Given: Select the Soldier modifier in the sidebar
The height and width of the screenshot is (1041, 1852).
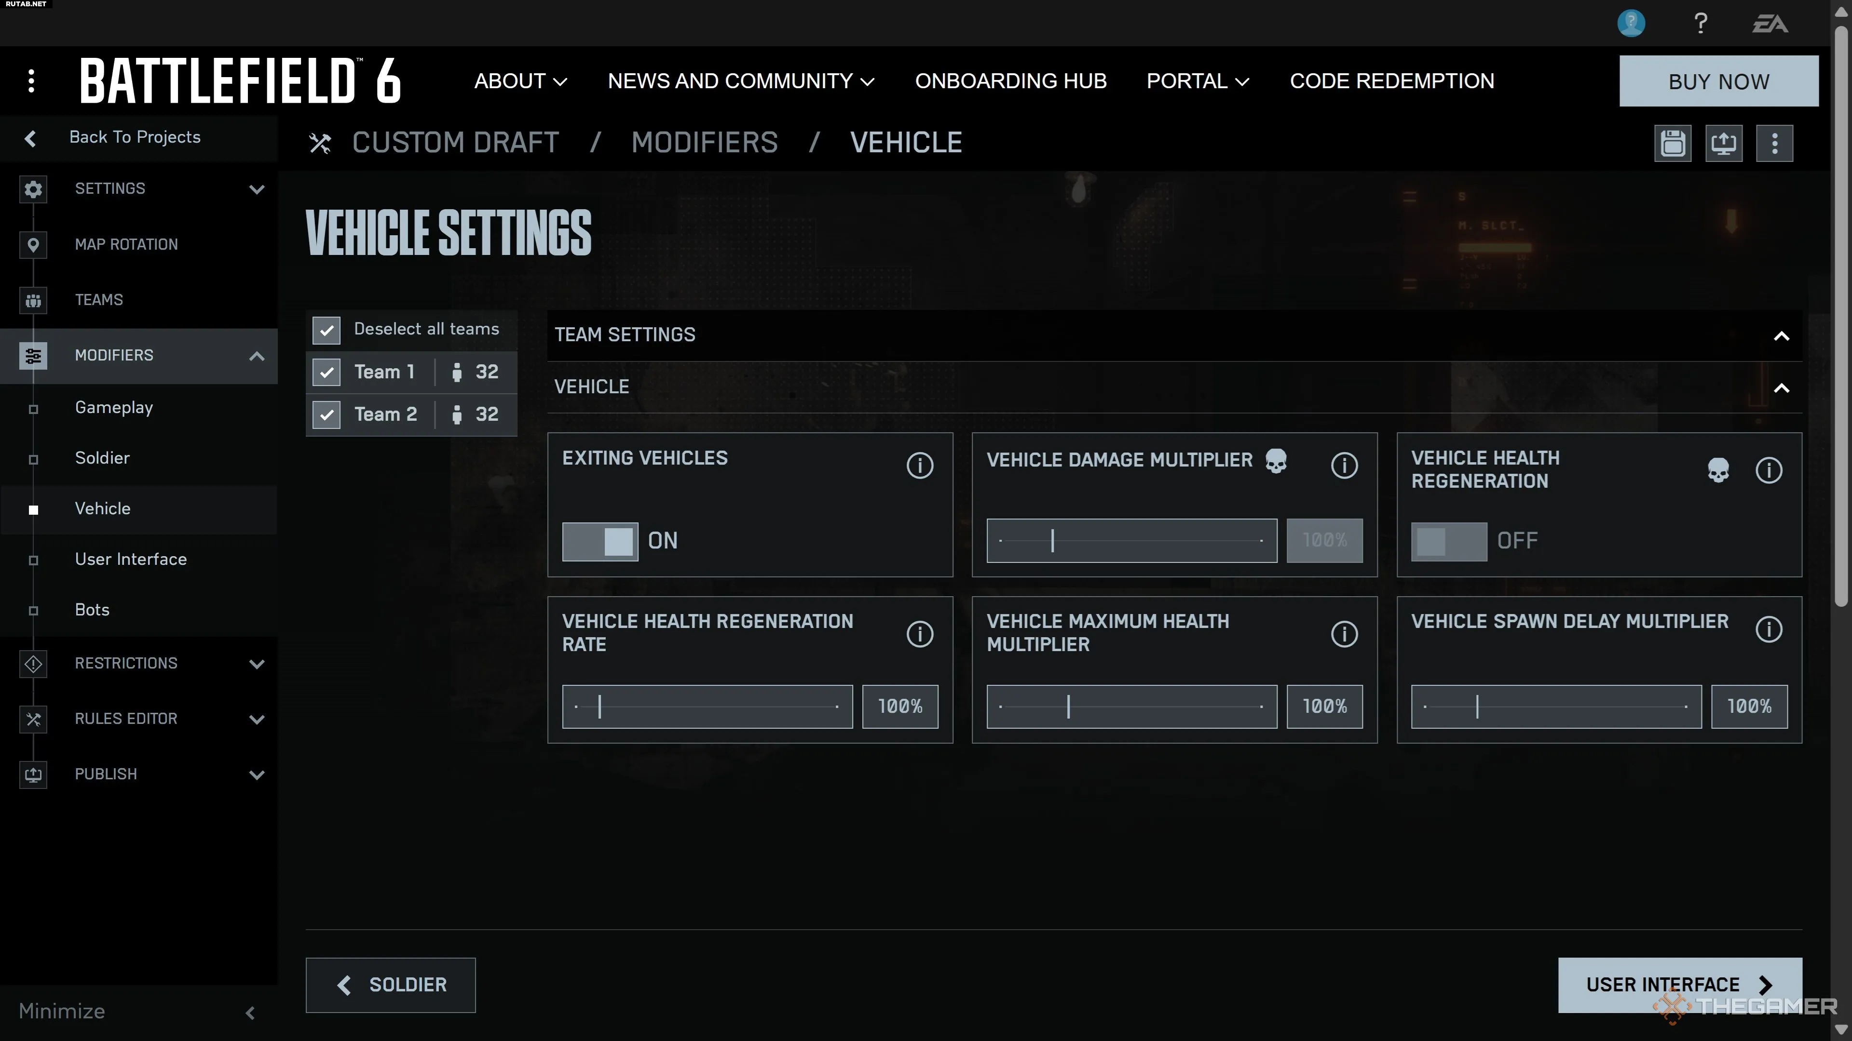Looking at the screenshot, I should [102, 458].
